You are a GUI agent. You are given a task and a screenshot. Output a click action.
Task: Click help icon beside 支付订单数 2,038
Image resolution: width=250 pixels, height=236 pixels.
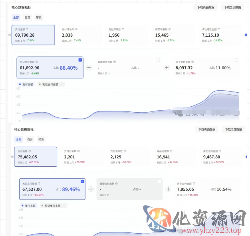point(76,29)
